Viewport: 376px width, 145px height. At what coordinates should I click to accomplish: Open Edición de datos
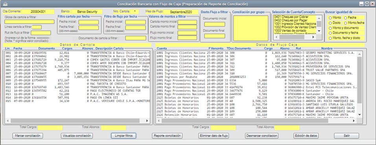[306, 136]
